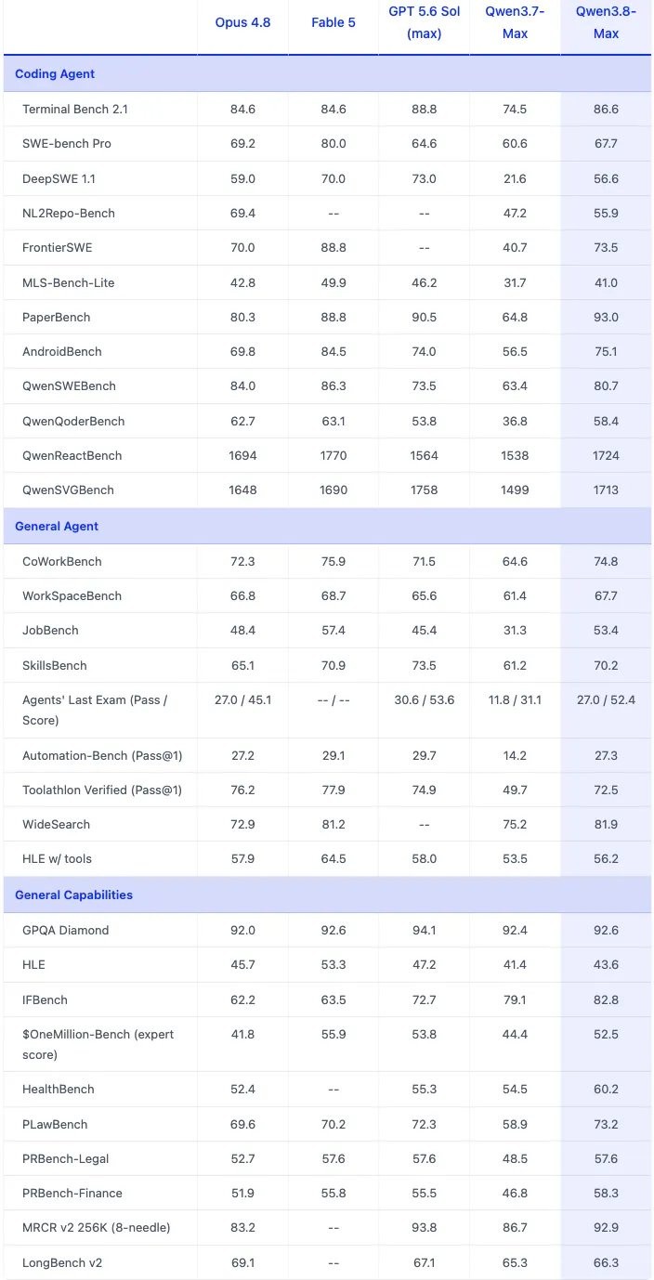
Task: Select the IFBench score 82.8 cell
Action: [x=606, y=999]
